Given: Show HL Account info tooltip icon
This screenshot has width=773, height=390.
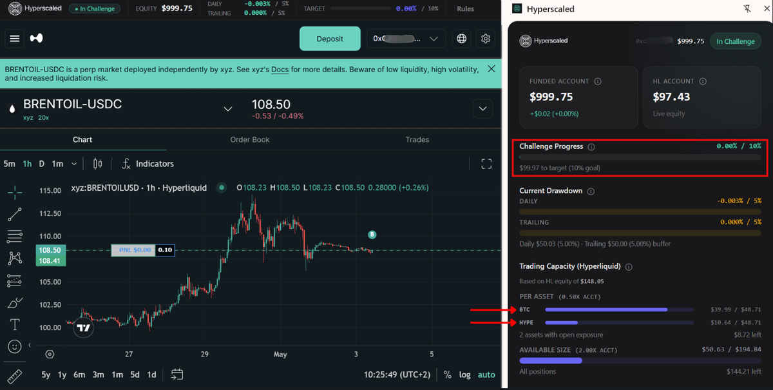Looking at the screenshot, I should pos(703,81).
